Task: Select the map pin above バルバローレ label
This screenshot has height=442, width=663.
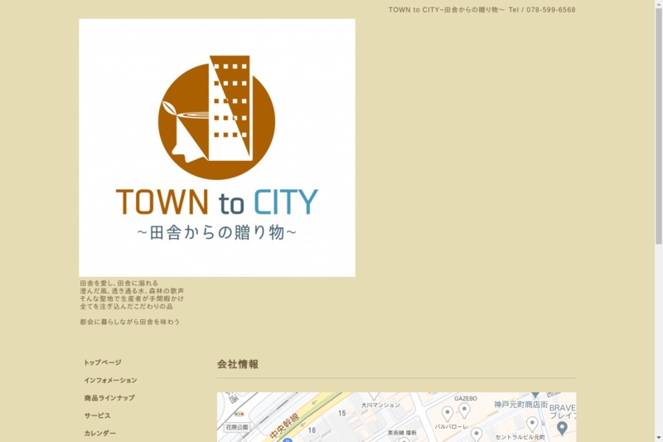Action: click(x=448, y=413)
